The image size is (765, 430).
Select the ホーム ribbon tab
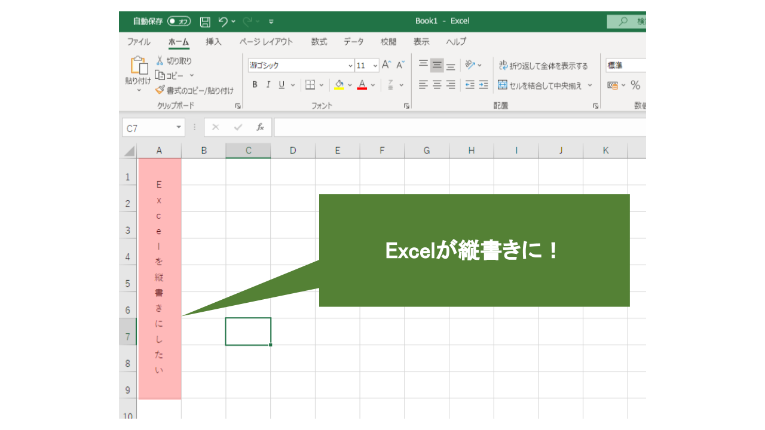pos(179,42)
